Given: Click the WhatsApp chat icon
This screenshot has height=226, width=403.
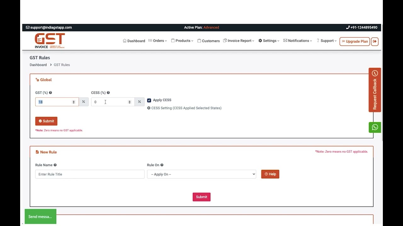Looking at the screenshot, I should pyautogui.click(x=375, y=127).
